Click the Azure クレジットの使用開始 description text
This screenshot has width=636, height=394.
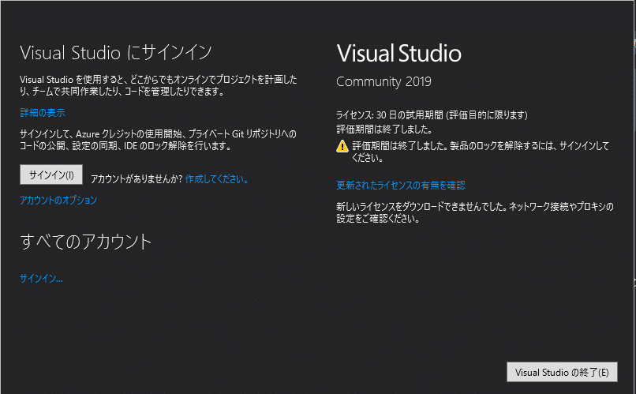pyautogui.click(x=158, y=140)
